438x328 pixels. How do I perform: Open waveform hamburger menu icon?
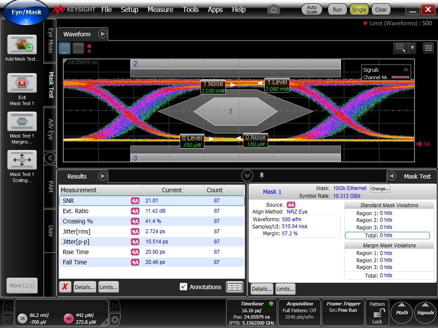point(428,48)
